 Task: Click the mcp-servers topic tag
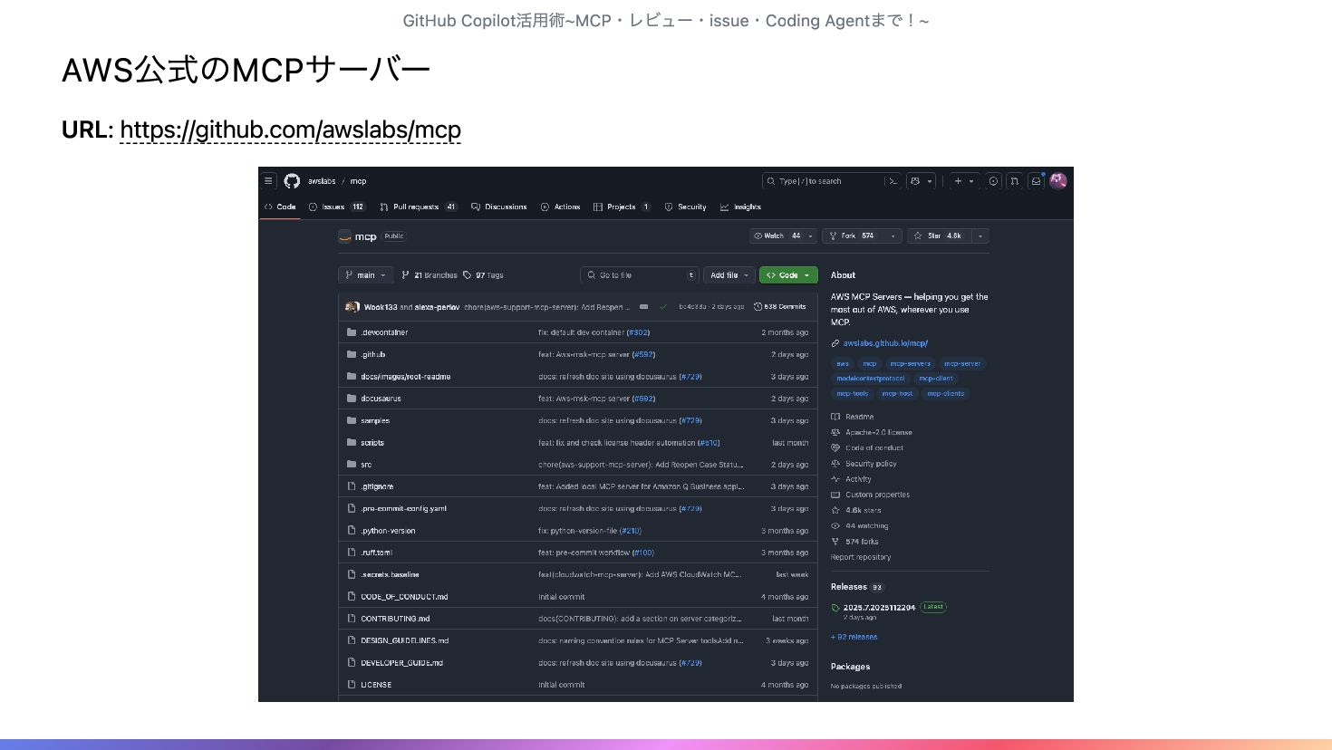[910, 363]
